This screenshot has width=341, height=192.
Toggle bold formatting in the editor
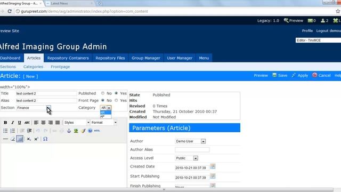coord(5,123)
